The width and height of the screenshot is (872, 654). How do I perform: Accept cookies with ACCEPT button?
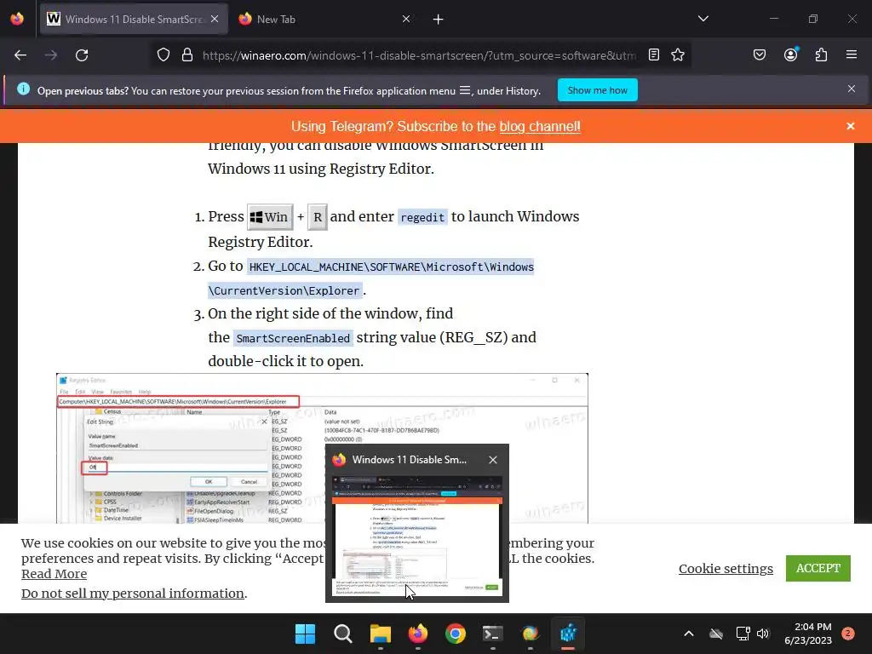coord(818,568)
